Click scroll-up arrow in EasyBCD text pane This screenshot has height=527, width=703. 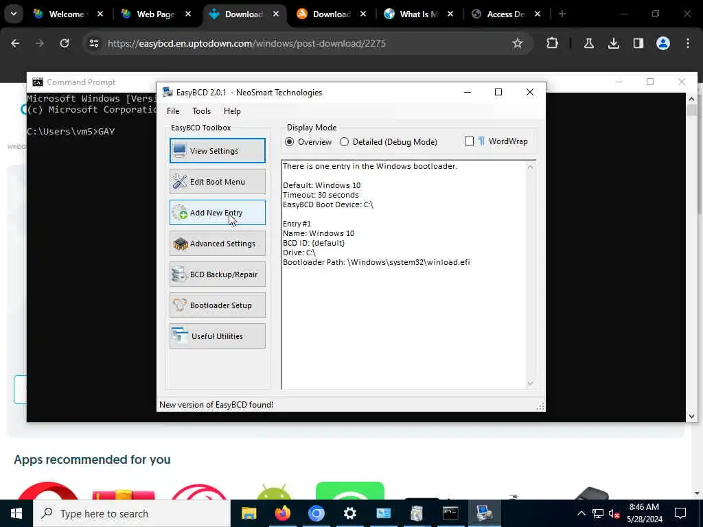pyautogui.click(x=531, y=167)
